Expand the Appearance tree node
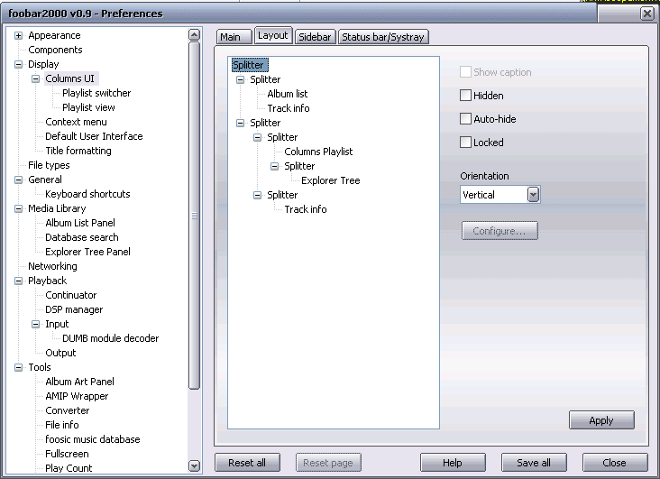Screen dimensions: 660x479 19,36
